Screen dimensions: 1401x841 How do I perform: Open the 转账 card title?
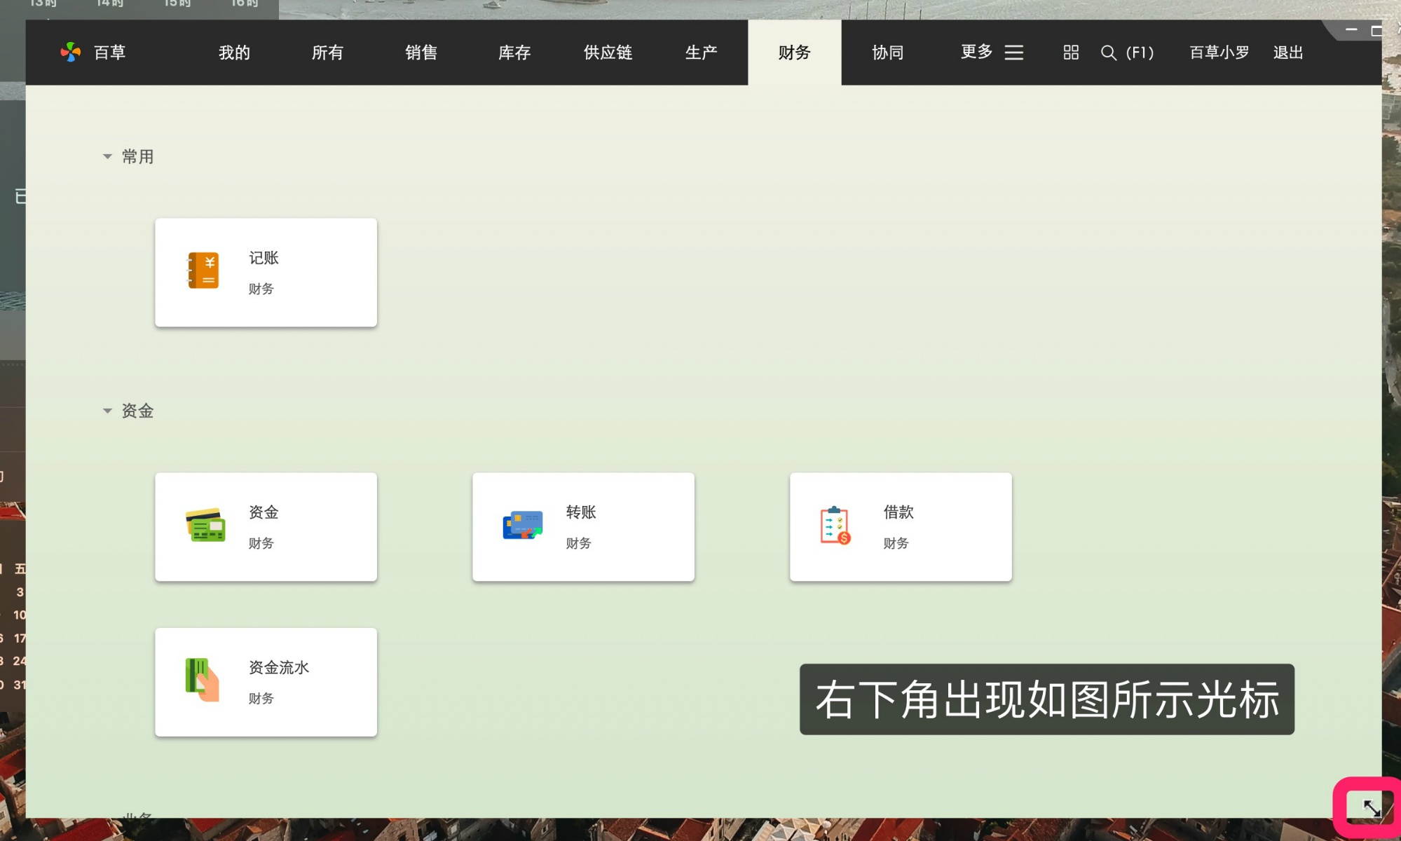tap(581, 512)
